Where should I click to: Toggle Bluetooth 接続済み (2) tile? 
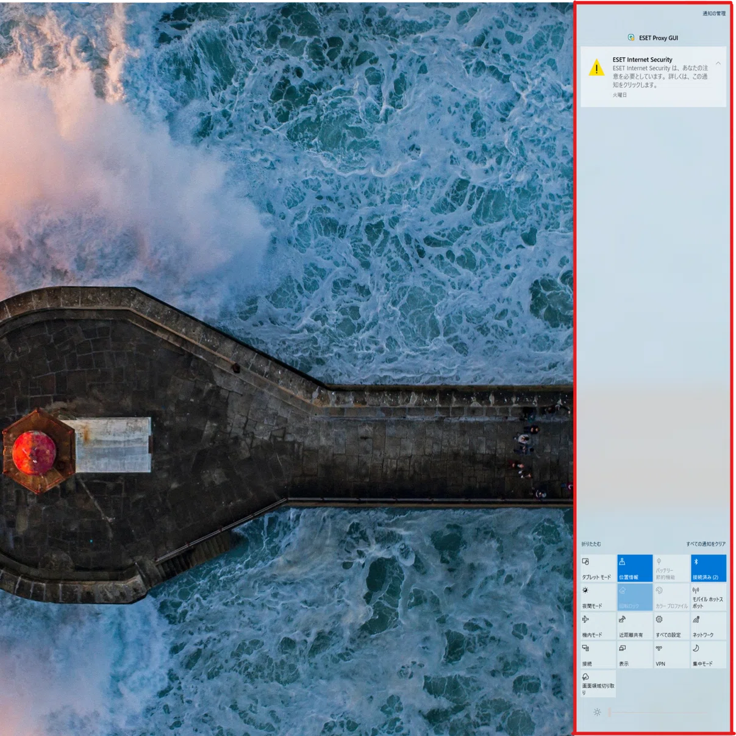point(708,568)
